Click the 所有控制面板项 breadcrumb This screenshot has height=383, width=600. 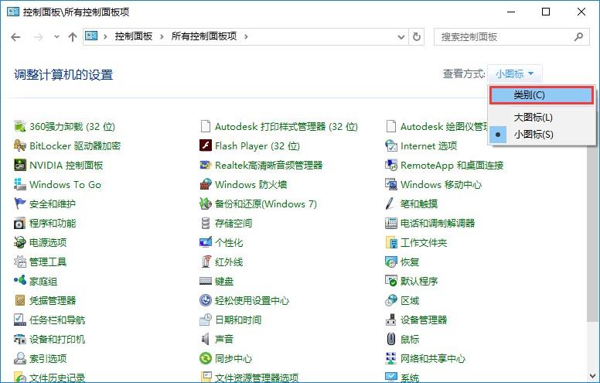(x=204, y=36)
